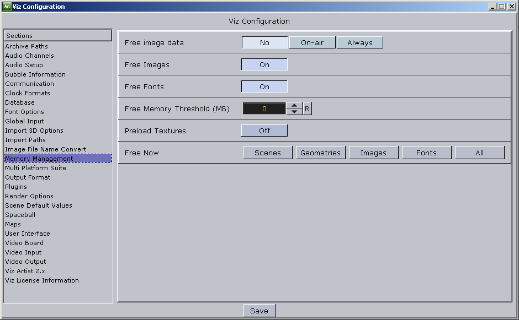Save the current configuration
This screenshot has width=519, height=320.
tap(259, 310)
